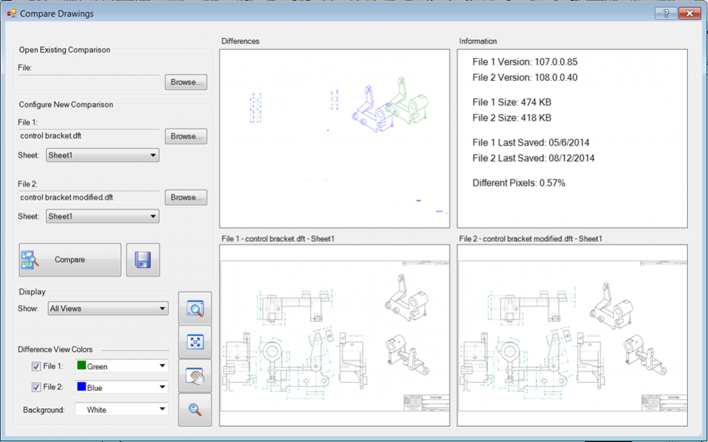Image resolution: width=708 pixels, height=442 pixels.
Task: Click the control bracket modified.dft field
Action: point(89,197)
